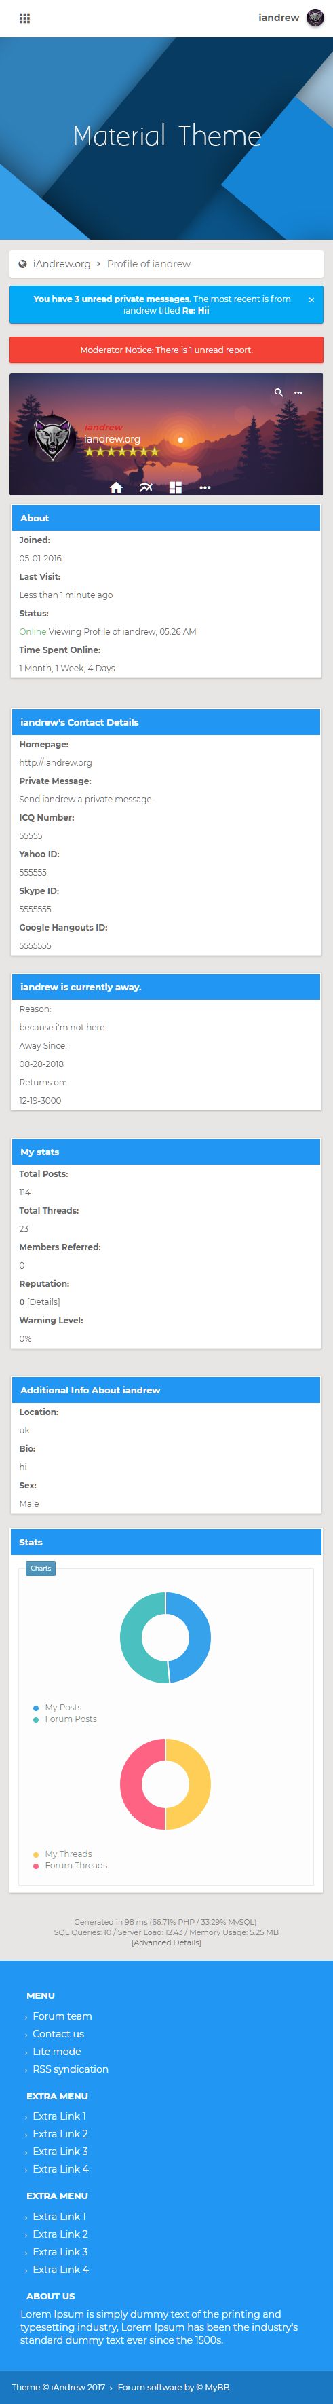Viewport: 333px width, 2404px height.
Task: Click the search icon on profile banner
Action: pyautogui.click(x=278, y=392)
